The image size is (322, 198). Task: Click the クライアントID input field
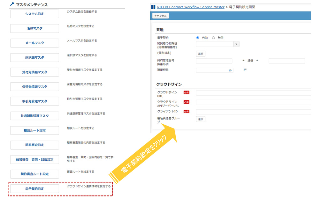pos(253,112)
